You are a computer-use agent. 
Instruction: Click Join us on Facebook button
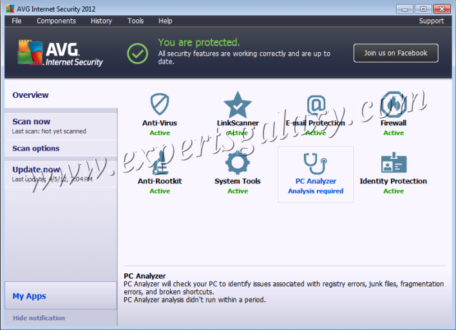[x=396, y=53]
